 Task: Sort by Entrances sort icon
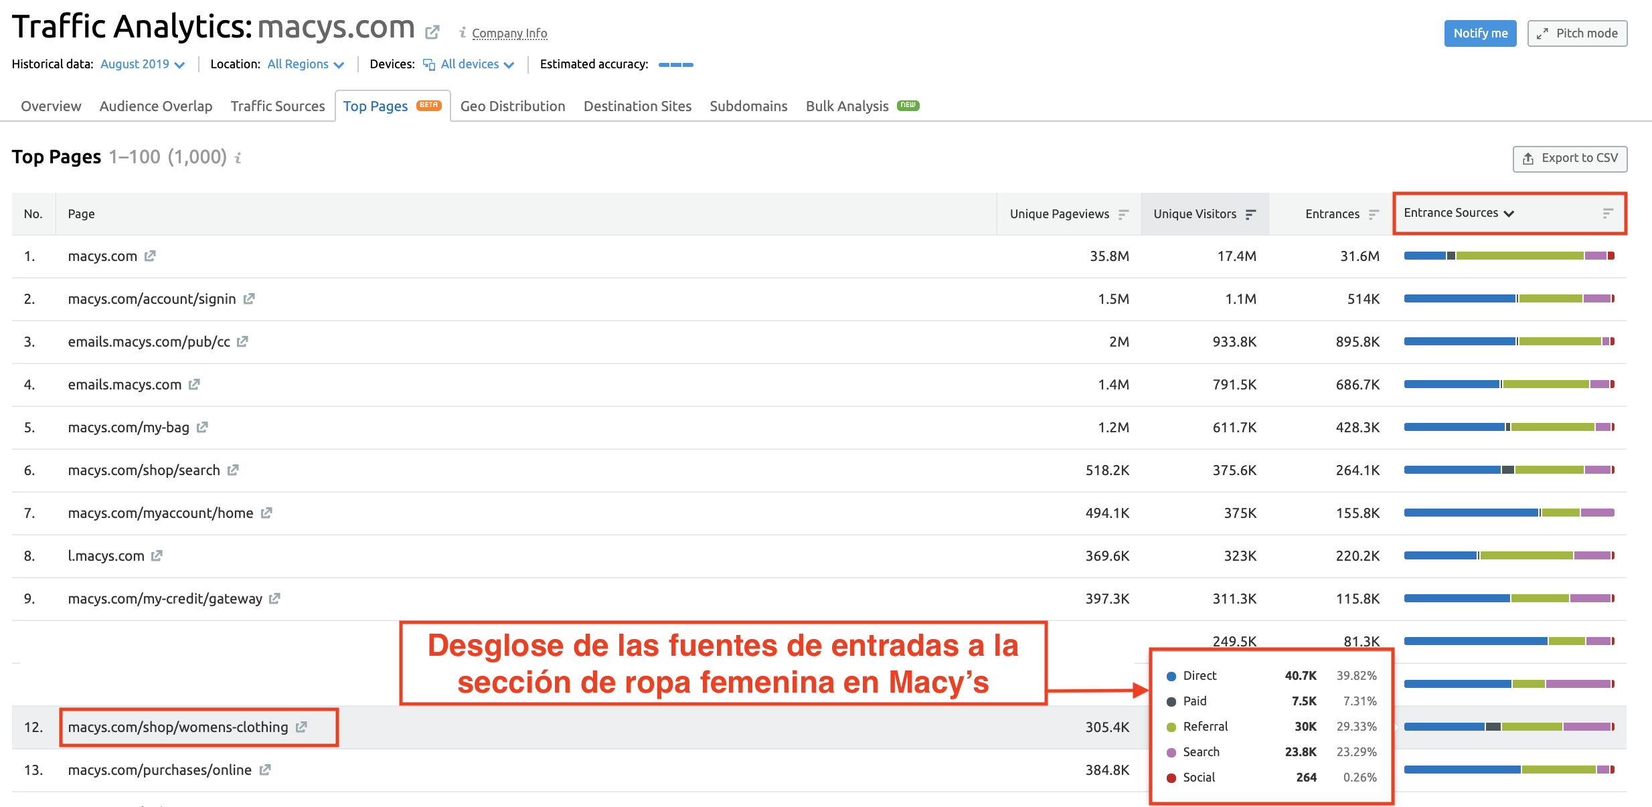[1374, 214]
